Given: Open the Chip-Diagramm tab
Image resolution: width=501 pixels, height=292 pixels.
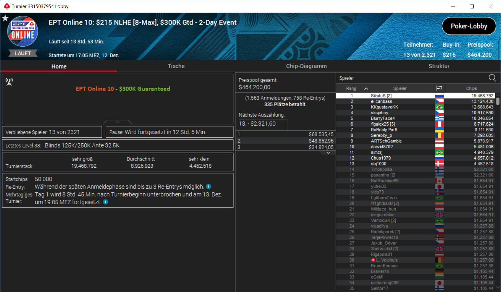Looking at the screenshot, I should tap(306, 66).
